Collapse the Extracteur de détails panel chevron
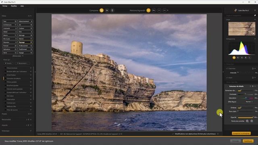The width and height of the screenshot is (258, 145). click(x=255, y=86)
